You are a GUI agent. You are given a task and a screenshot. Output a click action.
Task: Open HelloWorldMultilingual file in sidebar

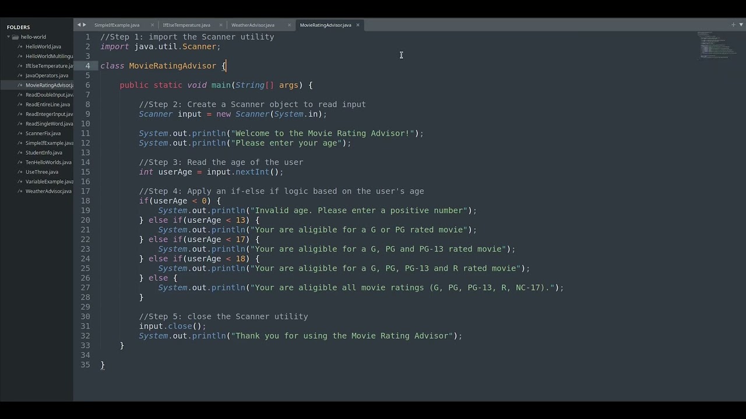pos(49,56)
